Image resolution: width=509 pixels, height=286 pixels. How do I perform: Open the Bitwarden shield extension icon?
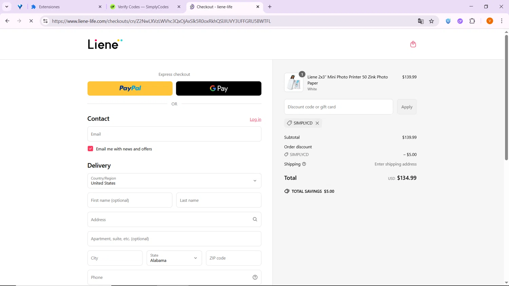click(x=448, y=21)
